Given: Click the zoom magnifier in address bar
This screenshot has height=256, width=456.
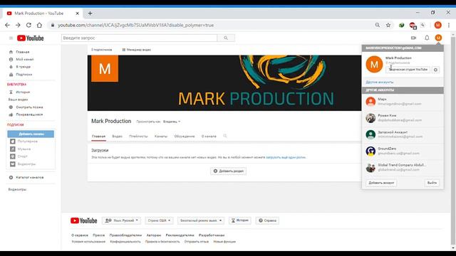Looking at the screenshot, I should (x=377, y=26).
